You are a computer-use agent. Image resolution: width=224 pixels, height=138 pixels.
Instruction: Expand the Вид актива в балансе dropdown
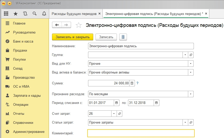(x=191, y=72)
